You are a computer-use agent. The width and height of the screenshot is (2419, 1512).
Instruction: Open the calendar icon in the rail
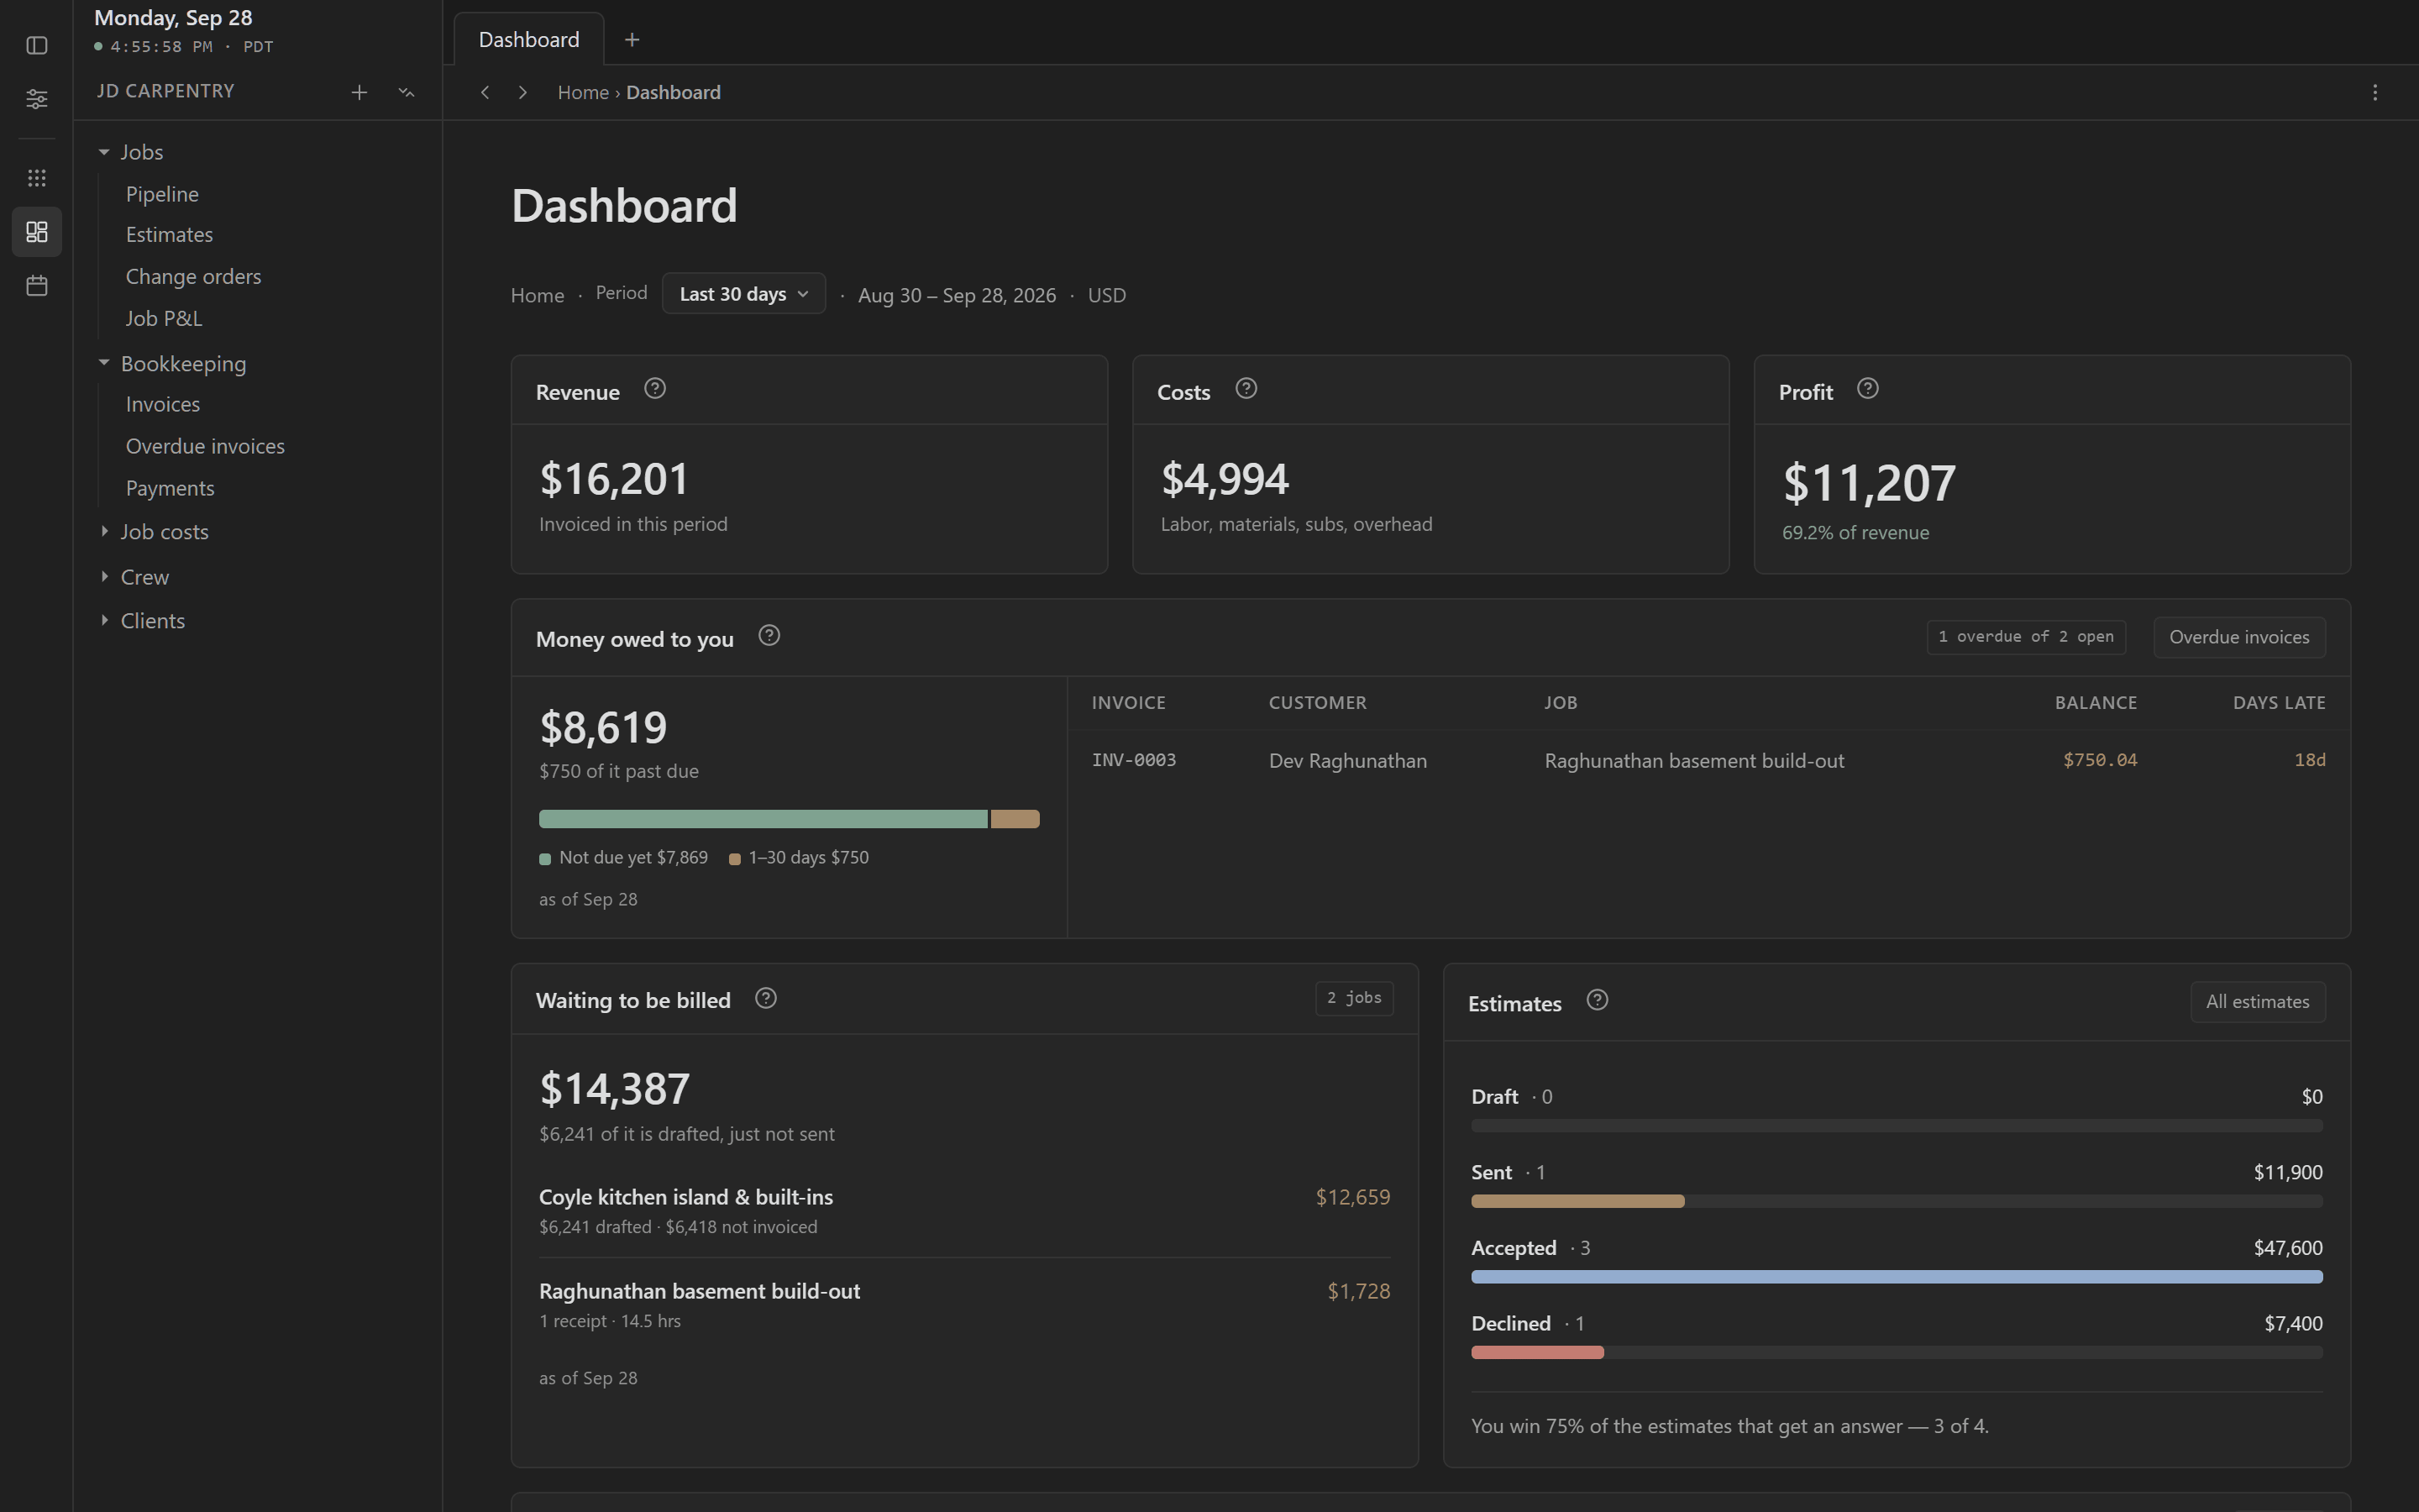pos(37,286)
